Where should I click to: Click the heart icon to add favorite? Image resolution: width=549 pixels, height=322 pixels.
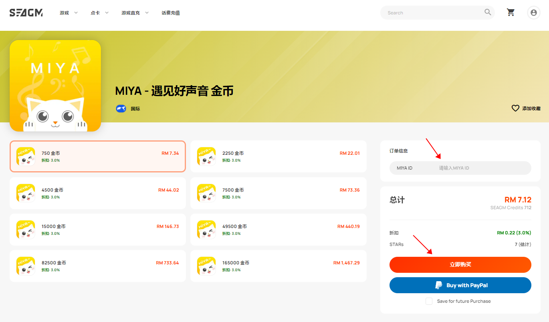click(515, 108)
